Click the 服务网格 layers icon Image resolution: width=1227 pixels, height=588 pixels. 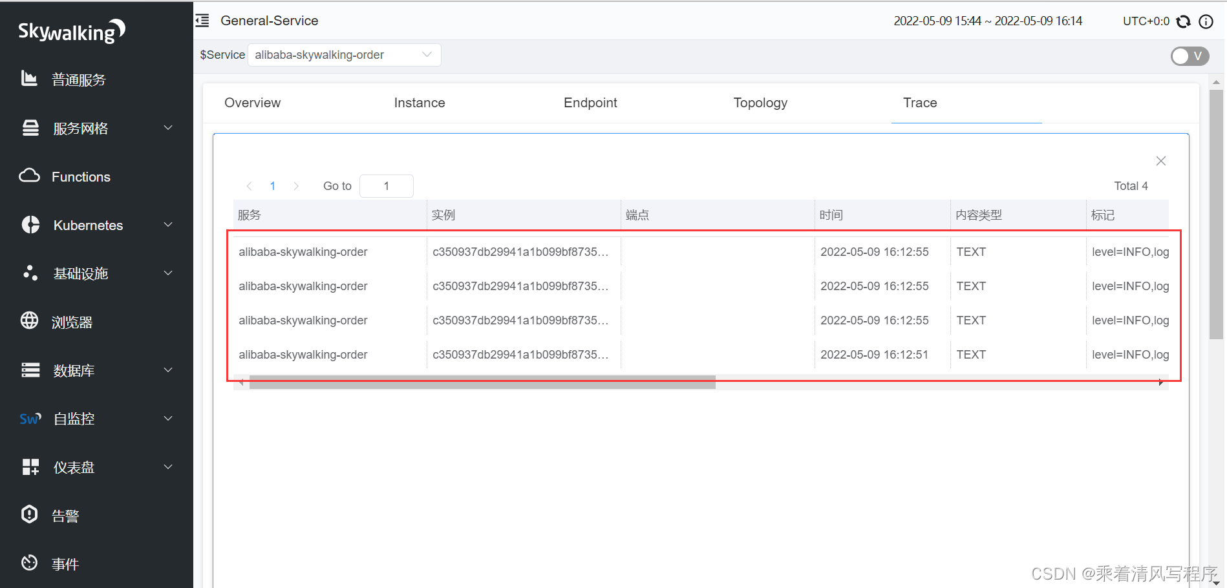point(30,128)
